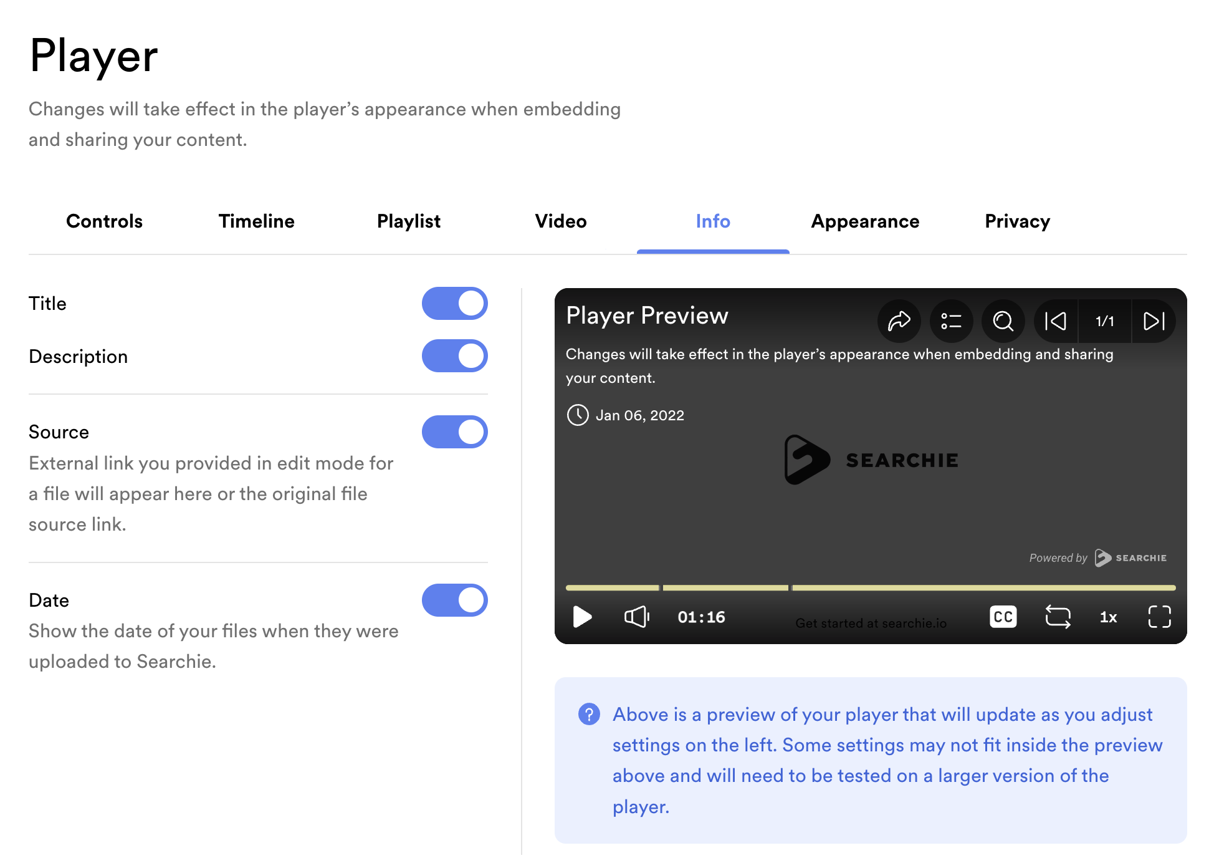Open the Controls tab

[104, 221]
